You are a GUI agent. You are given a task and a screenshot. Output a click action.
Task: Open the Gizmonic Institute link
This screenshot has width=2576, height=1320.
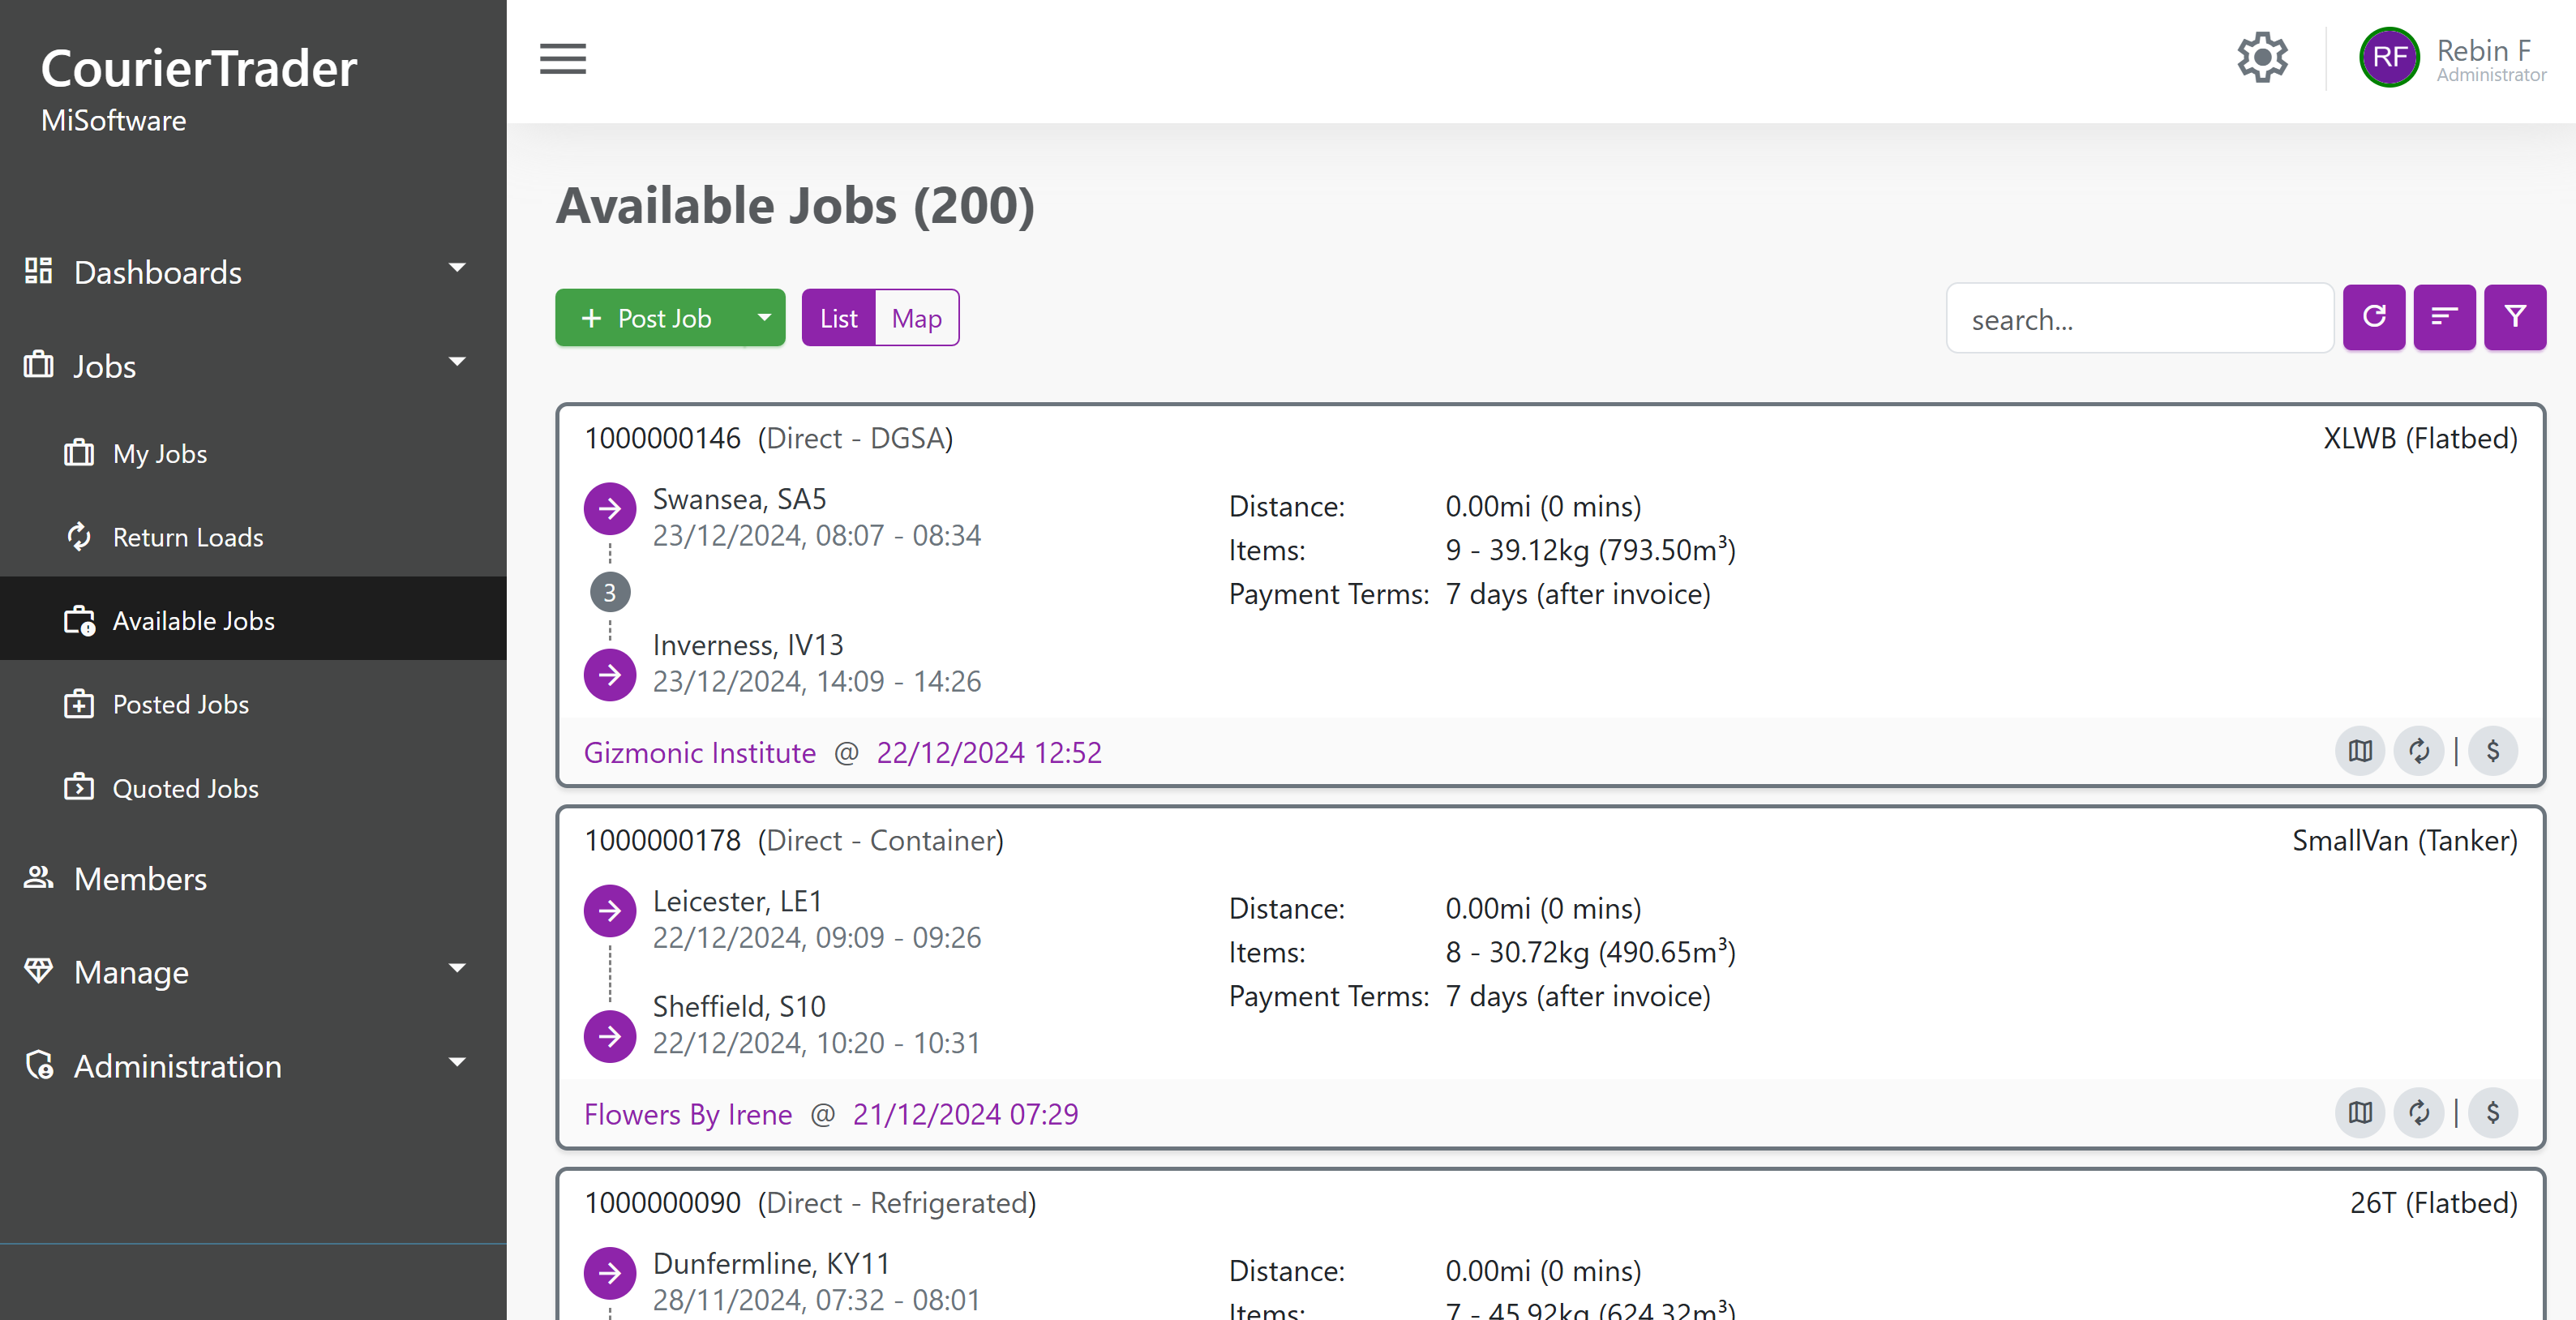click(699, 752)
